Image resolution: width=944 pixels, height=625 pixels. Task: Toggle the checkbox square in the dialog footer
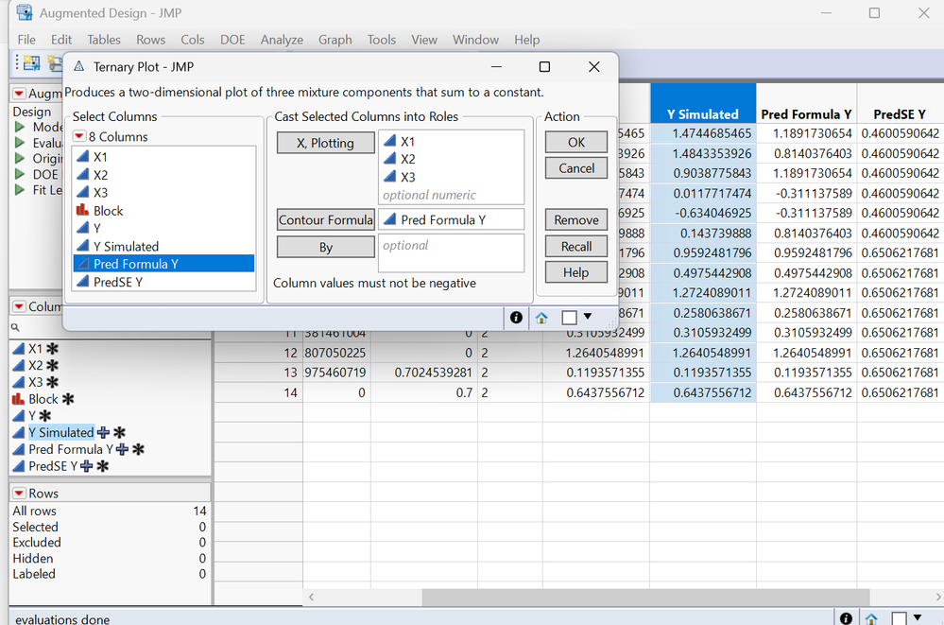click(x=569, y=318)
